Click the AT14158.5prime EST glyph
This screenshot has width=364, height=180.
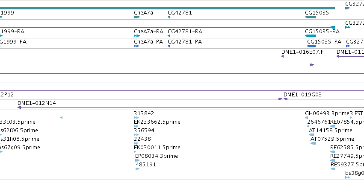tap(311, 135)
